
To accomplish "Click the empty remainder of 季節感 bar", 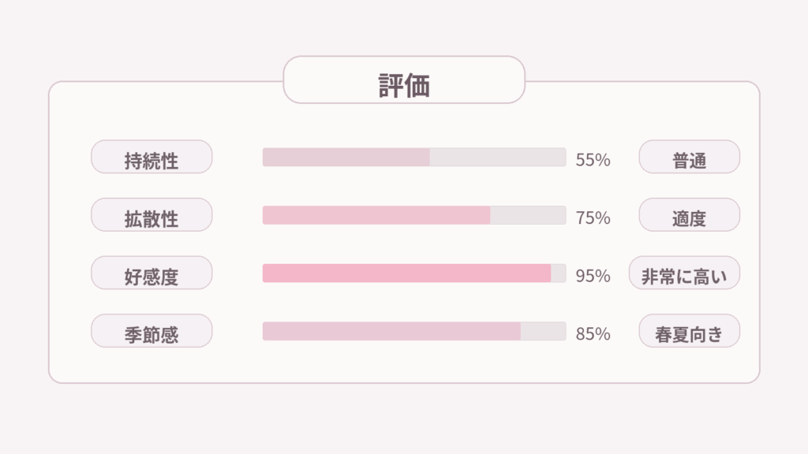I will click(543, 331).
